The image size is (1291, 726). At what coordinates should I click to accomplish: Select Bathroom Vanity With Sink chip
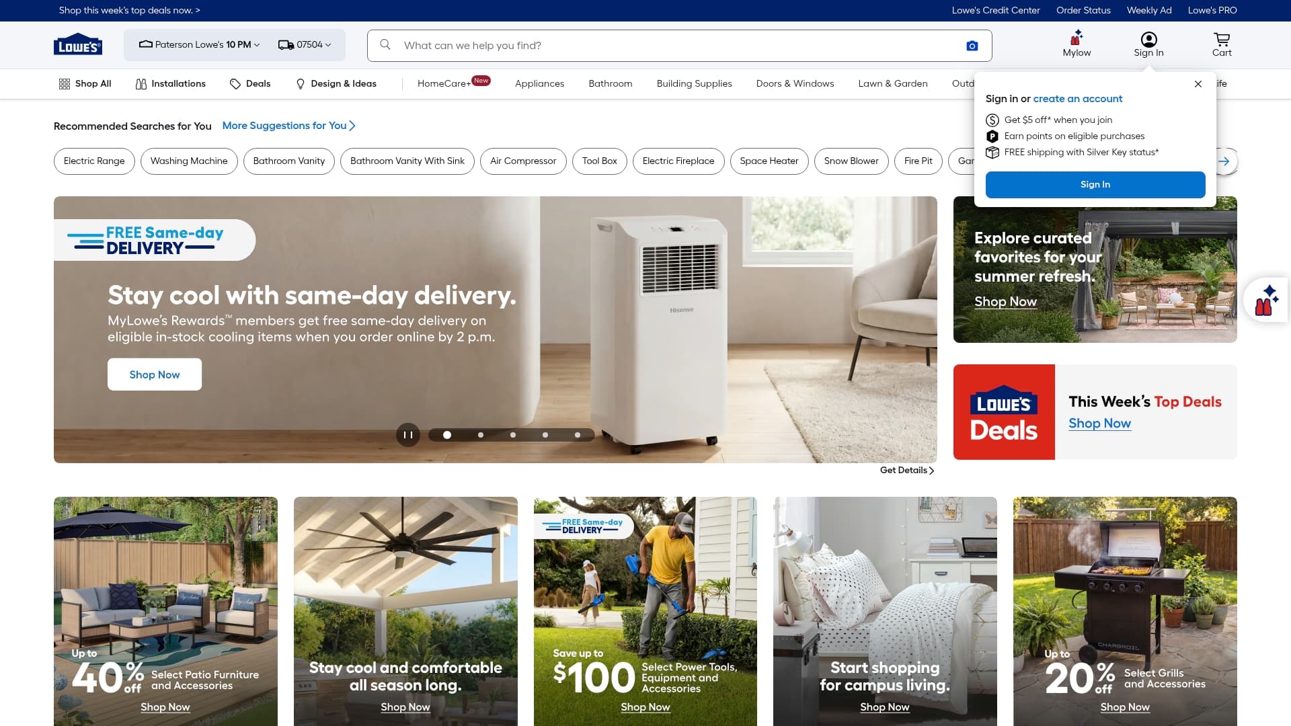coord(407,161)
